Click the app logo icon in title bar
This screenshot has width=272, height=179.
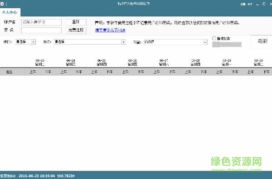(2, 4)
